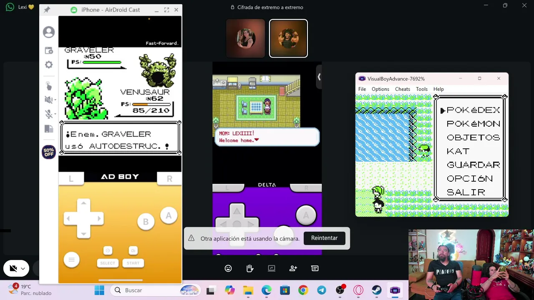Open the Tools menu in VisualBoyAdvance
This screenshot has height=300, width=534.
pos(422,89)
